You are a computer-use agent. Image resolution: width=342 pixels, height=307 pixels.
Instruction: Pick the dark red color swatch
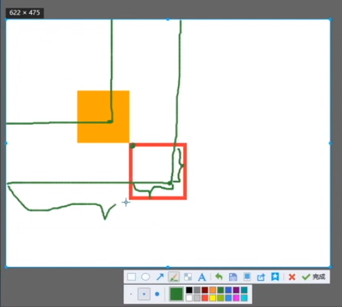point(205,290)
